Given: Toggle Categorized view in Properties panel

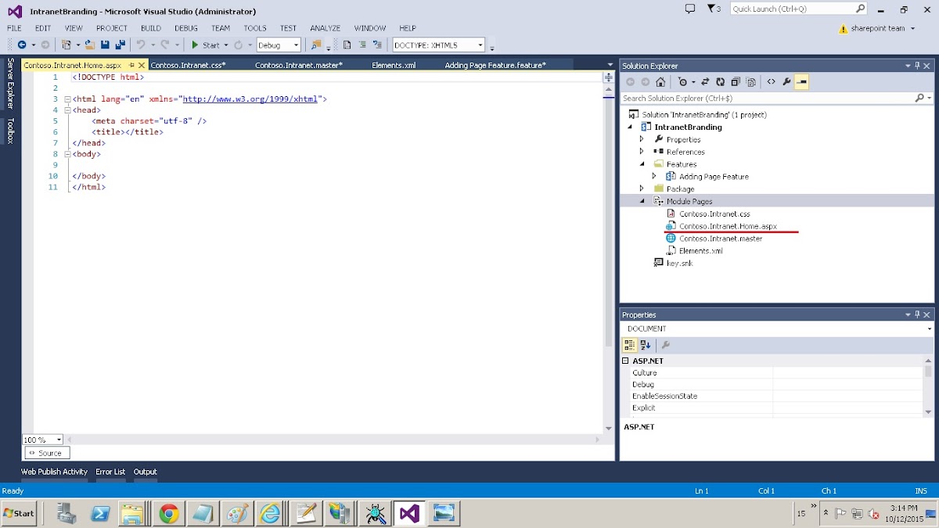Looking at the screenshot, I should pos(629,344).
